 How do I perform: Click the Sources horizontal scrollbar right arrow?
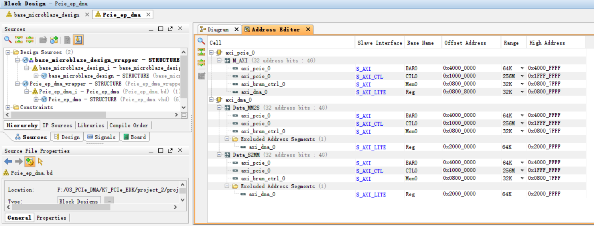click(x=176, y=115)
